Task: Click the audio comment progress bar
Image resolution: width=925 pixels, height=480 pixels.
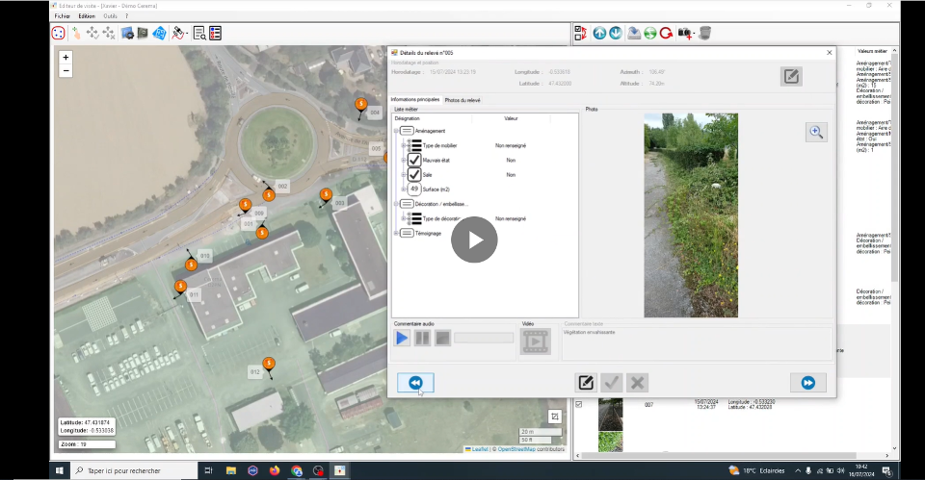Action: [x=484, y=338]
